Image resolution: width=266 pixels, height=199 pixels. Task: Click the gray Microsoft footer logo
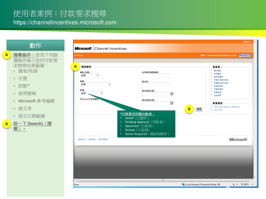[x=238, y=140]
